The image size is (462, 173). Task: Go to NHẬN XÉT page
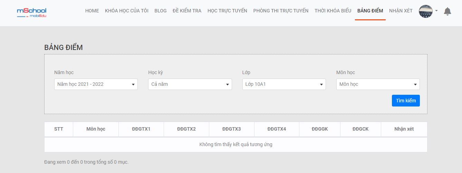click(x=401, y=11)
